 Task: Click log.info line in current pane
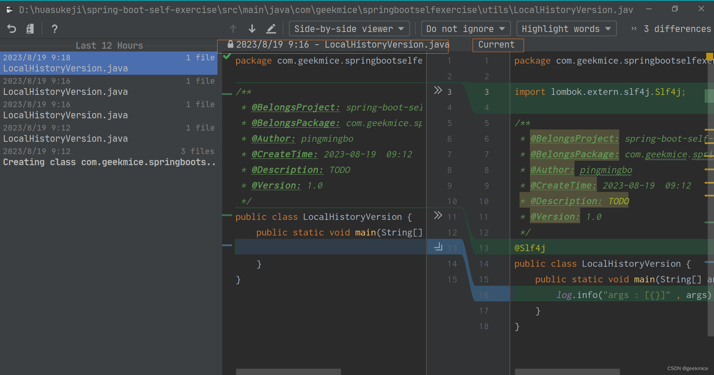(x=634, y=295)
